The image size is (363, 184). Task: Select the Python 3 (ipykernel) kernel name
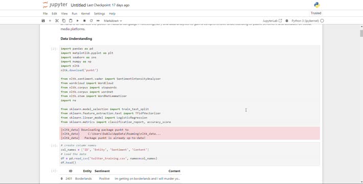pyautogui.click(x=305, y=20)
